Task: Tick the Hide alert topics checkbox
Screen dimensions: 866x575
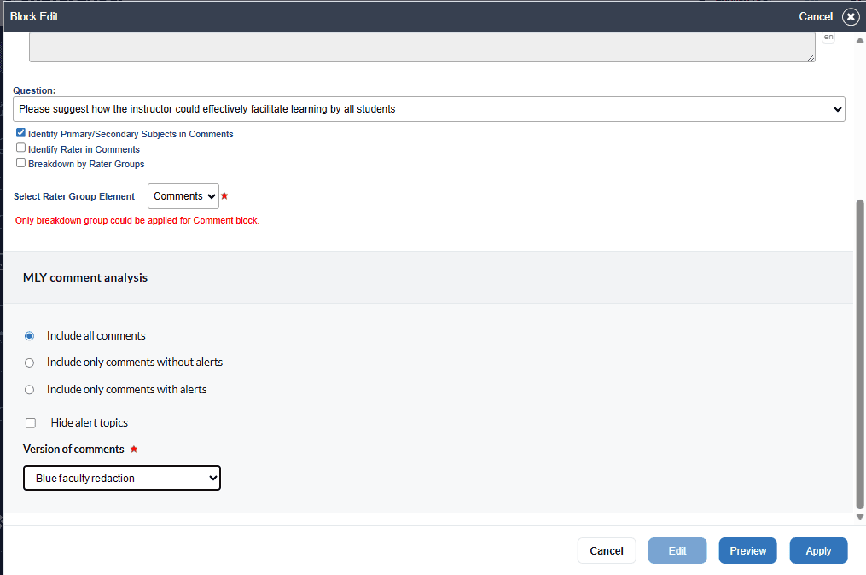Action: coord(31,422)
